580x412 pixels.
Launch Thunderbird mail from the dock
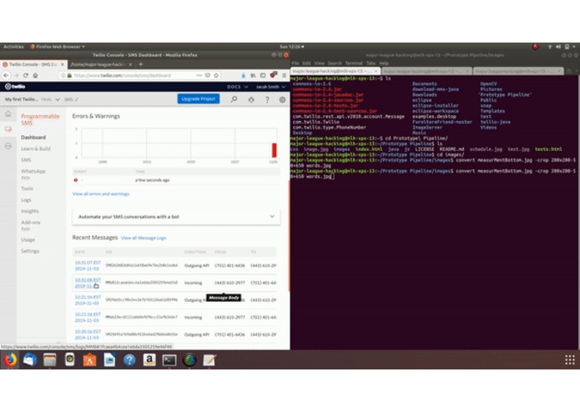(29, 359)
